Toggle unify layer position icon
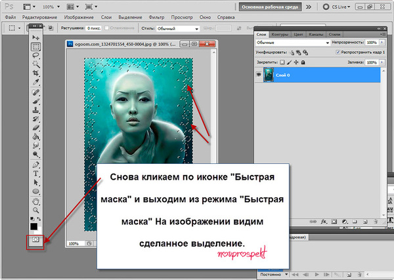This screenshot has height=280, width=394. click(292, 52)
